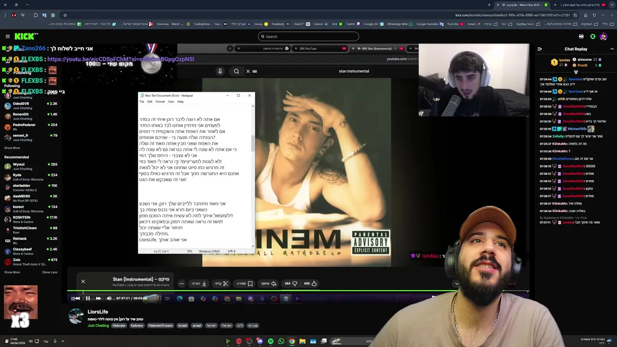Open the Kick hamburger menu
Image resolution: width=617 pixels, height=347 pixels.
[x=8, y=37]
